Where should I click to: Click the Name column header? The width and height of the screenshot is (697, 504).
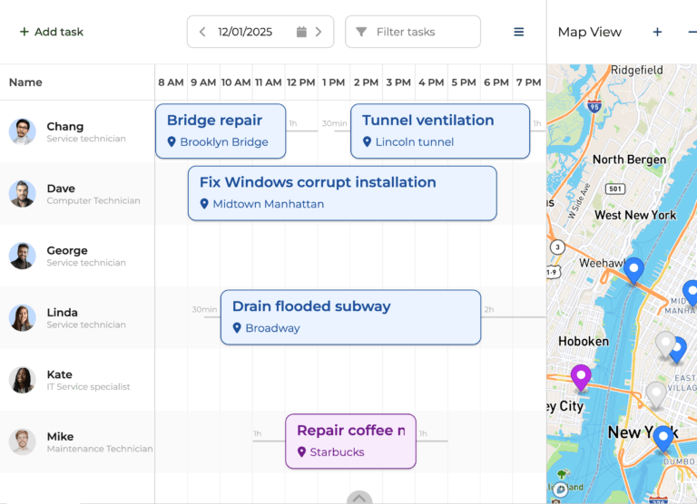(x=25, y=82)
